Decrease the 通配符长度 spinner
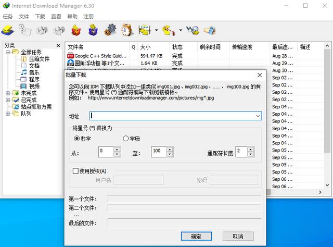 click(251, 154)
